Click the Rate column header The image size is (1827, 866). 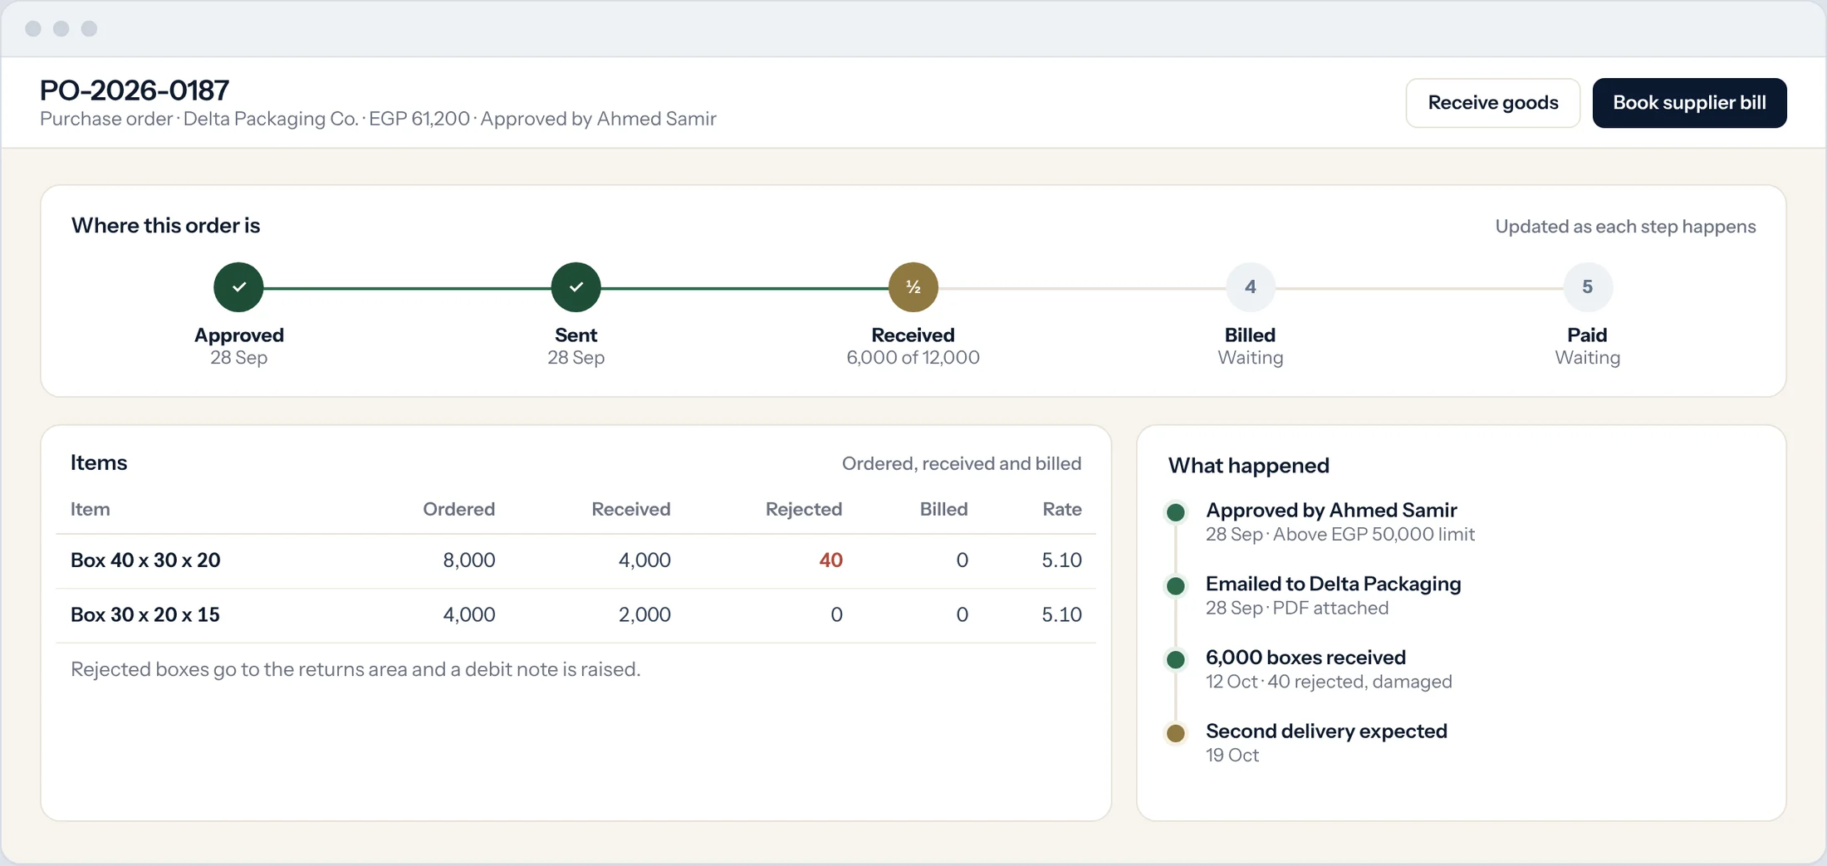[x=1062, y=509]
